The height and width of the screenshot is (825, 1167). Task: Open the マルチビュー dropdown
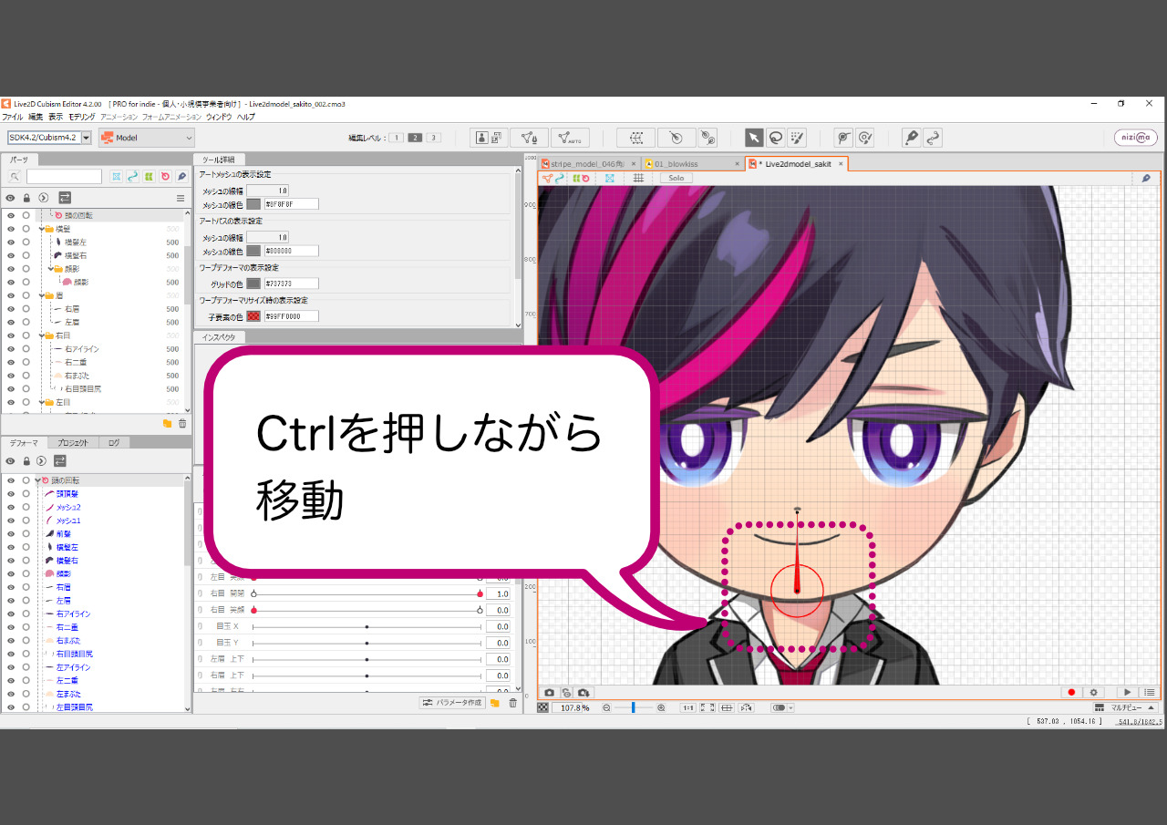[x=1125, y=707]
